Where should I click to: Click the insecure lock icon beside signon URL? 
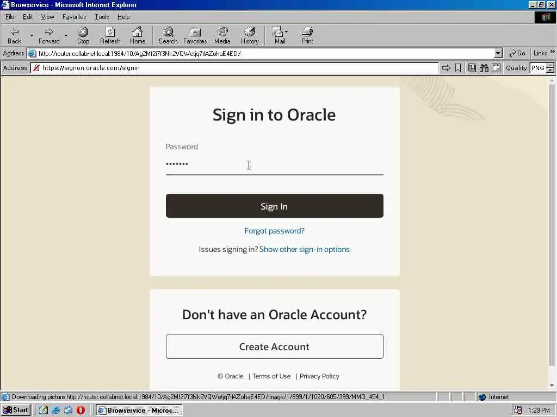(x=36, y=68)
